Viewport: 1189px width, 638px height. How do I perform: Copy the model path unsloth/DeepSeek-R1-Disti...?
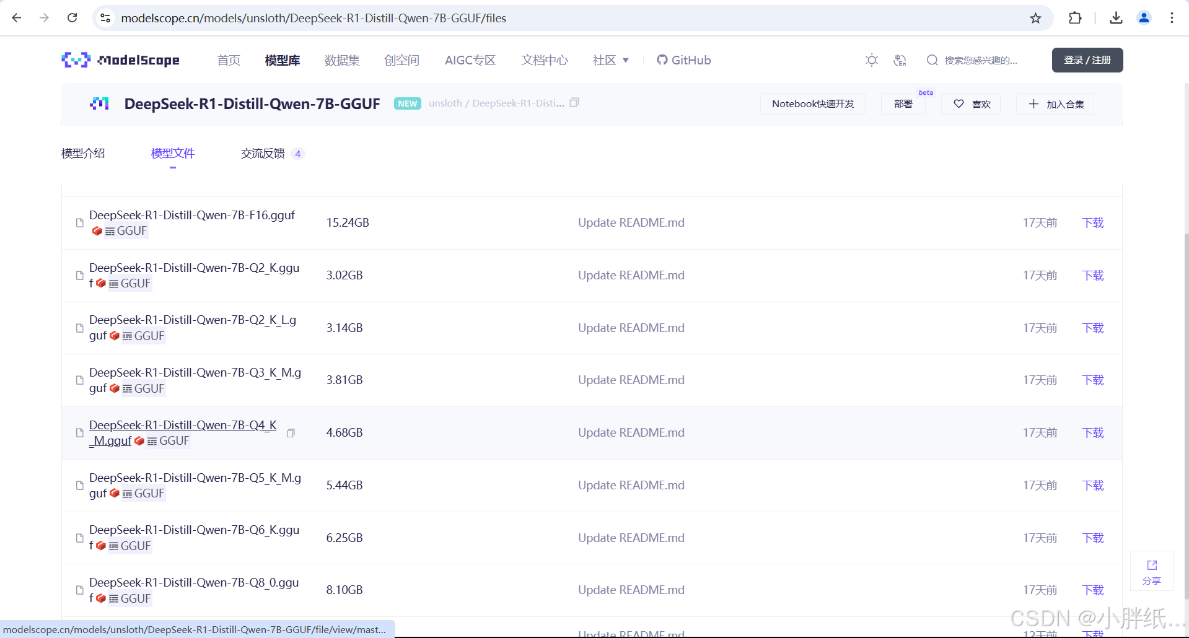click(x=574, y=103)
